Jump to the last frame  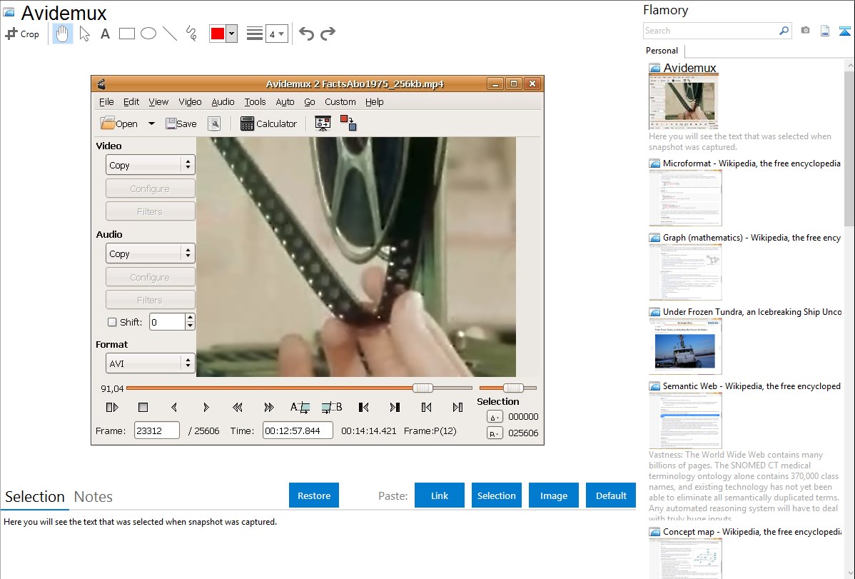point(457,407)
